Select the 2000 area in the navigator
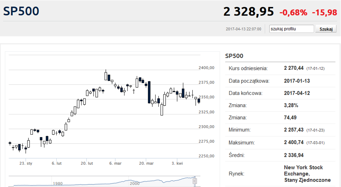 pos(135,183)
